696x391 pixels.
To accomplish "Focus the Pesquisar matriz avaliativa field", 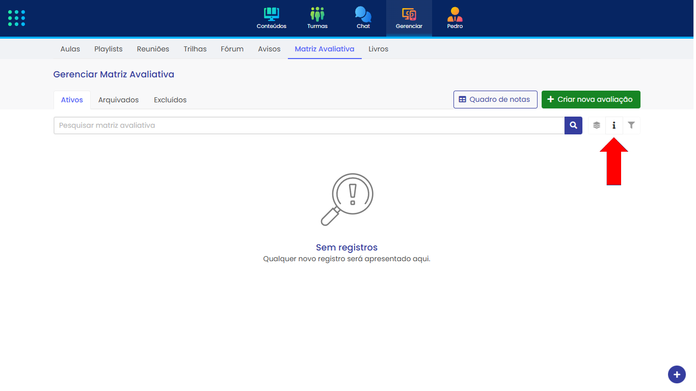I will pyautogui.click(x=309, y=125).
